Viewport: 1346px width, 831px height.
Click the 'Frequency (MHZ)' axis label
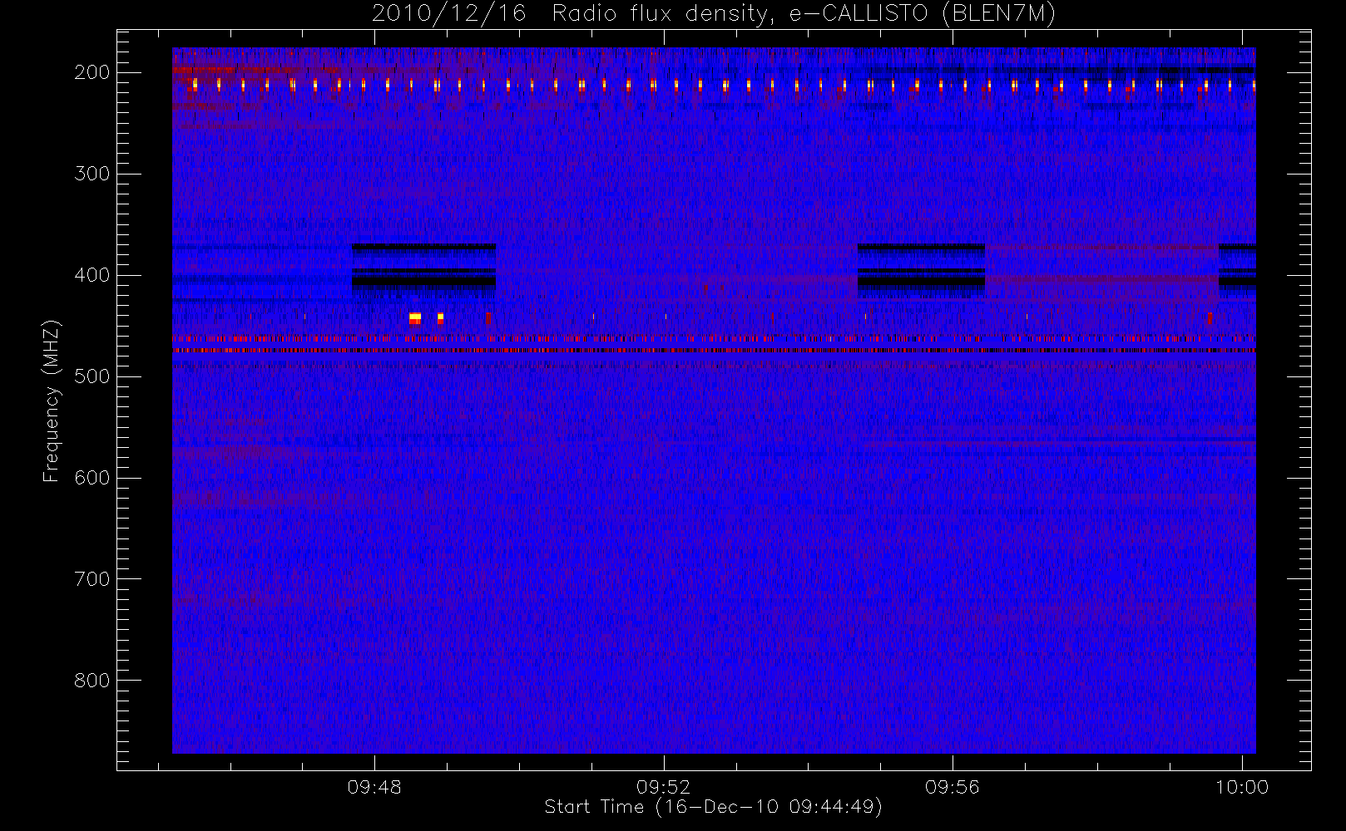(52, 401)
